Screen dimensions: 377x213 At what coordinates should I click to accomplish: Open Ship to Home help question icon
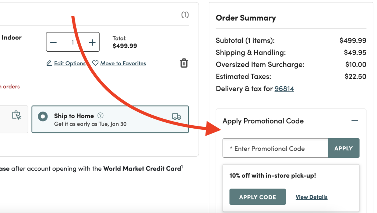(101, 116)
